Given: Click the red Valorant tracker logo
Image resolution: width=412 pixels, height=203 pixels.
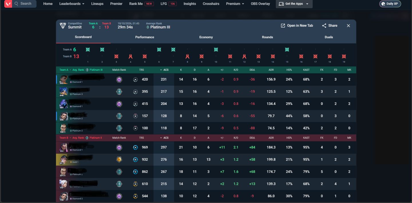Looking at the screenshot, I should [x=8, y=4].
